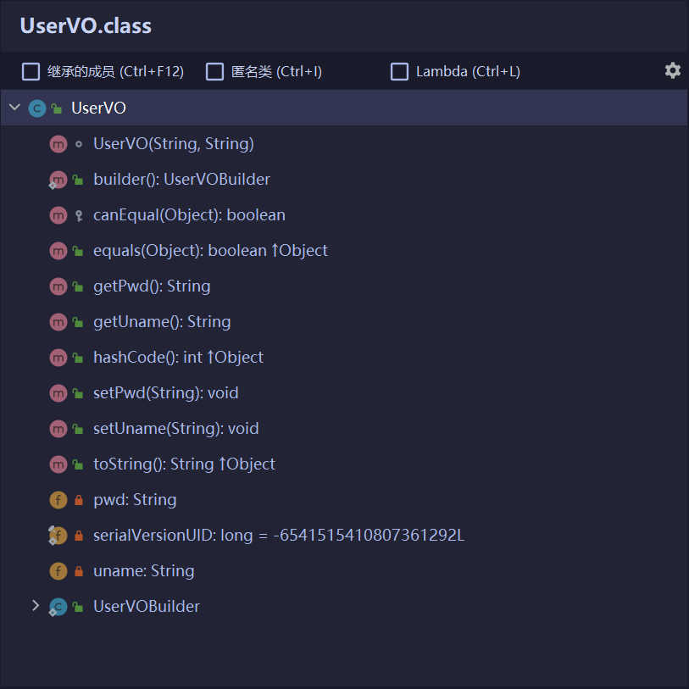Select the toString(): String method

pyautogui.click(x=184, y=464)
